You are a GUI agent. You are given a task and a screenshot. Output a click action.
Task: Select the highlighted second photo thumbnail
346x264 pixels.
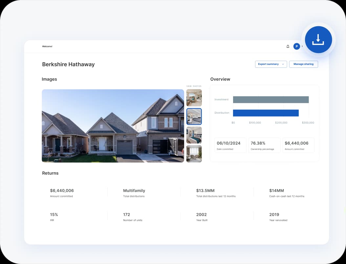pyautogui.click(x=194, y=116)
